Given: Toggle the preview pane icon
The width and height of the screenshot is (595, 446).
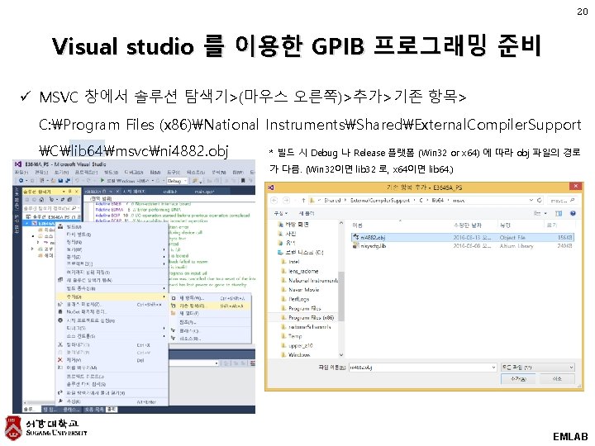Looking at the screenshot, I should [x=559, y=214].
